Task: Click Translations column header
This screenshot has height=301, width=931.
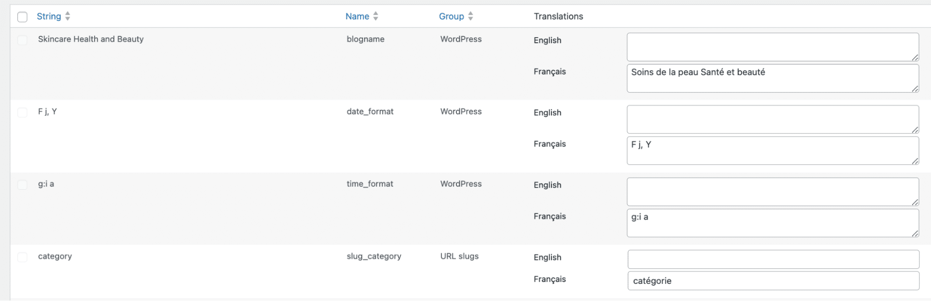Action: click(x=558, y=16)
